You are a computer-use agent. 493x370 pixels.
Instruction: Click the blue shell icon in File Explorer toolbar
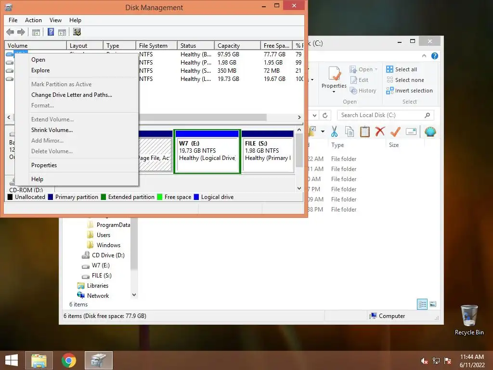click(x=430, y=132)
